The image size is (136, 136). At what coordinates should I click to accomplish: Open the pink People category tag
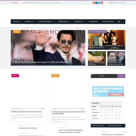15,75
